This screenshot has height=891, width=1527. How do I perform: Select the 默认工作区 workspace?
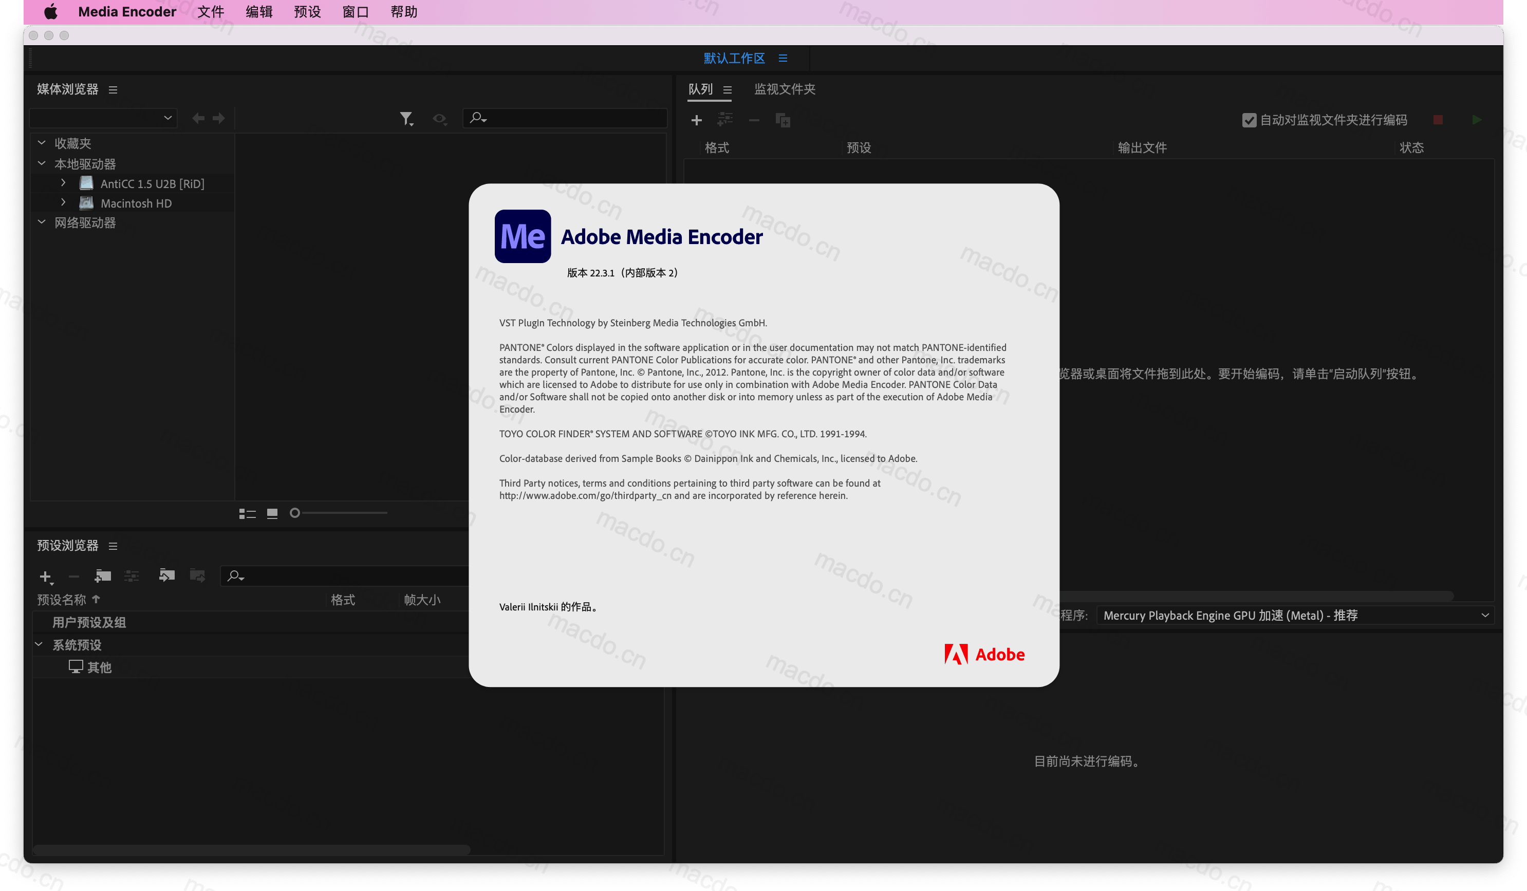tap(734, 58)
